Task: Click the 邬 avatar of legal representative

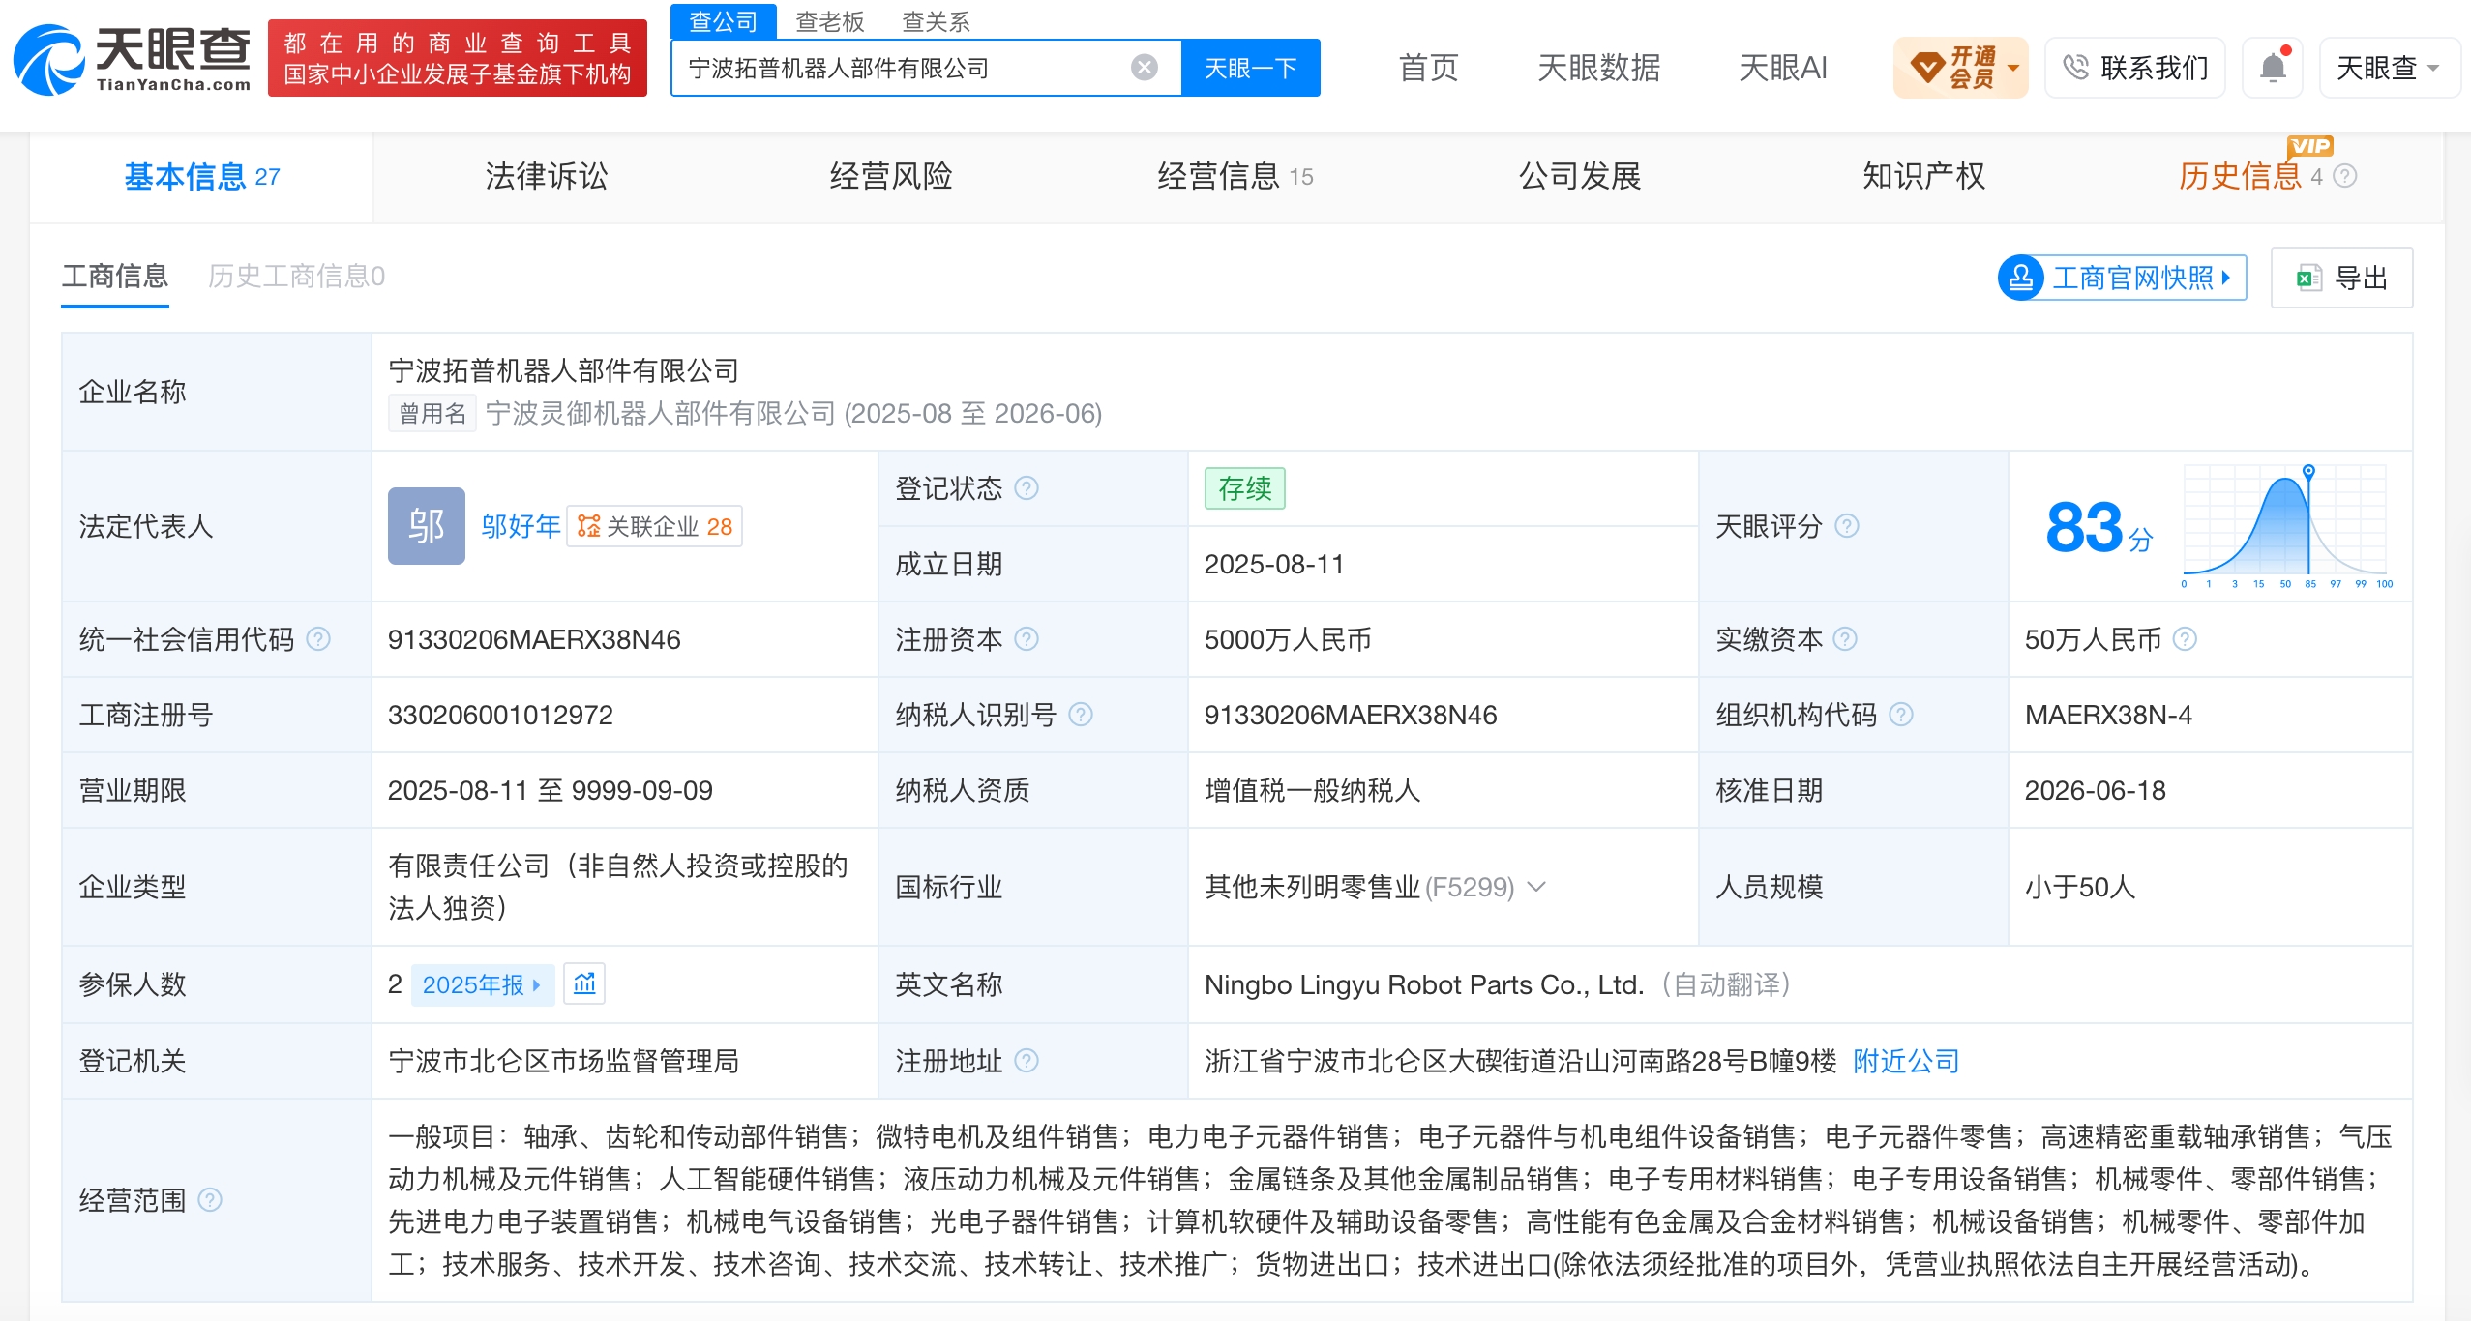Action: click(426, 526)
